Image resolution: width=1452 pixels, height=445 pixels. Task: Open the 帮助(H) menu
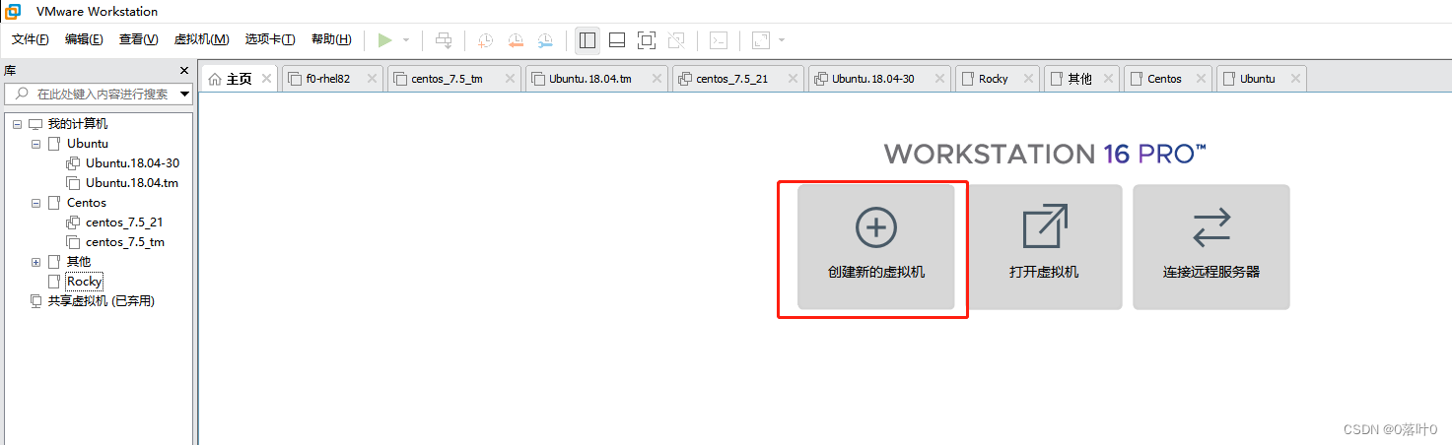click(331, 39)
